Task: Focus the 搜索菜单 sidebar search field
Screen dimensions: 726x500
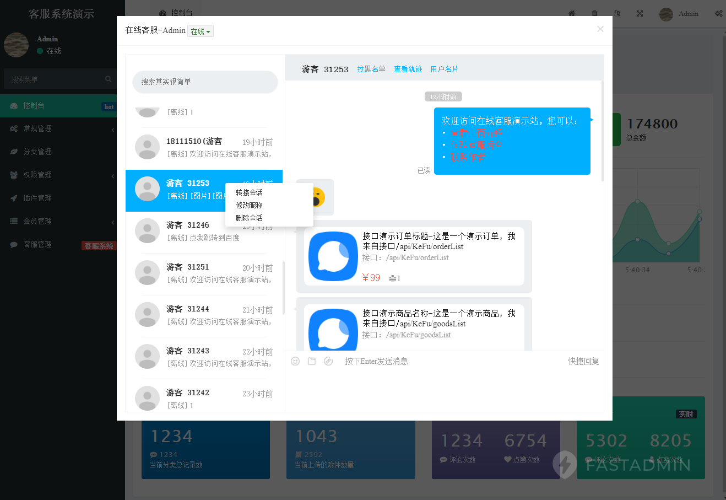Action: point(55,79)
